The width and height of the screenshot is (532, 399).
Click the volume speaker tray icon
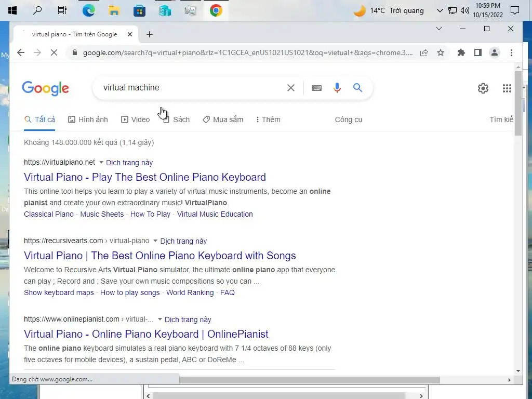pos(465,10)
